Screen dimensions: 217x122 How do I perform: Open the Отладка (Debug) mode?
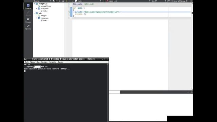pyautogui.click(x=28, y=20)
